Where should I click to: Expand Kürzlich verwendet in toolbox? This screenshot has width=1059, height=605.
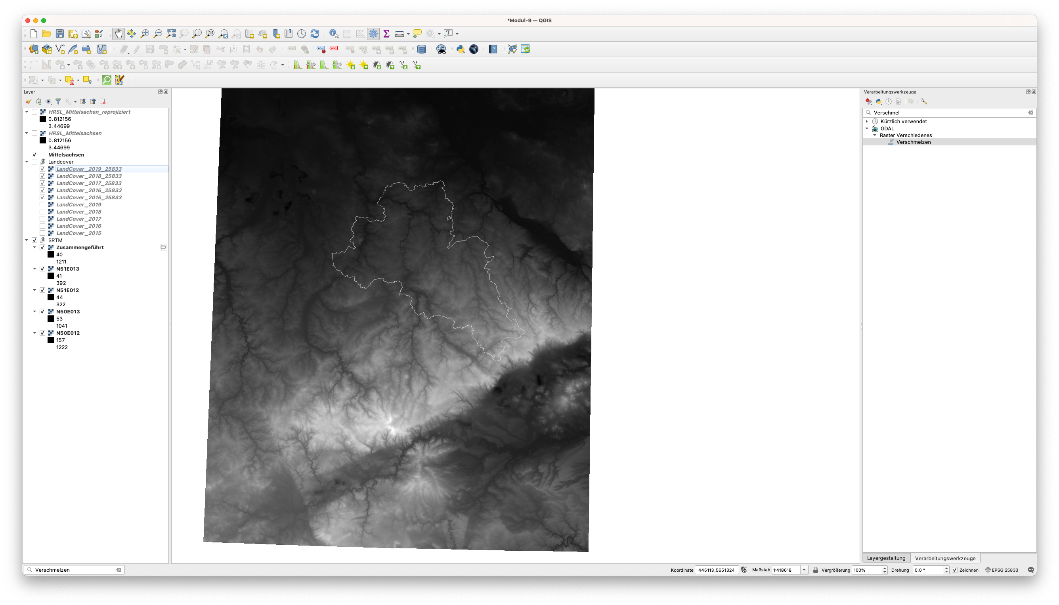[867, 121]
